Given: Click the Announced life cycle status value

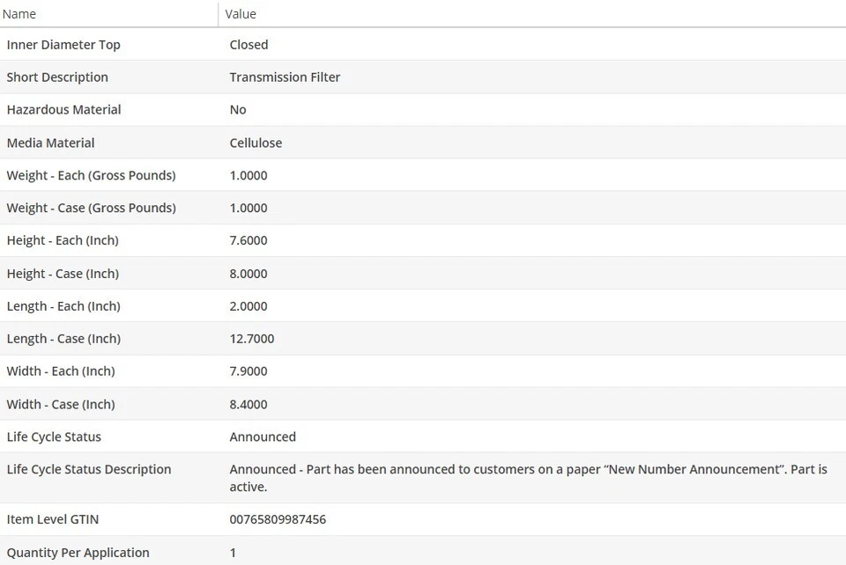Looking at the screenshot, I should tap(263, 437).
